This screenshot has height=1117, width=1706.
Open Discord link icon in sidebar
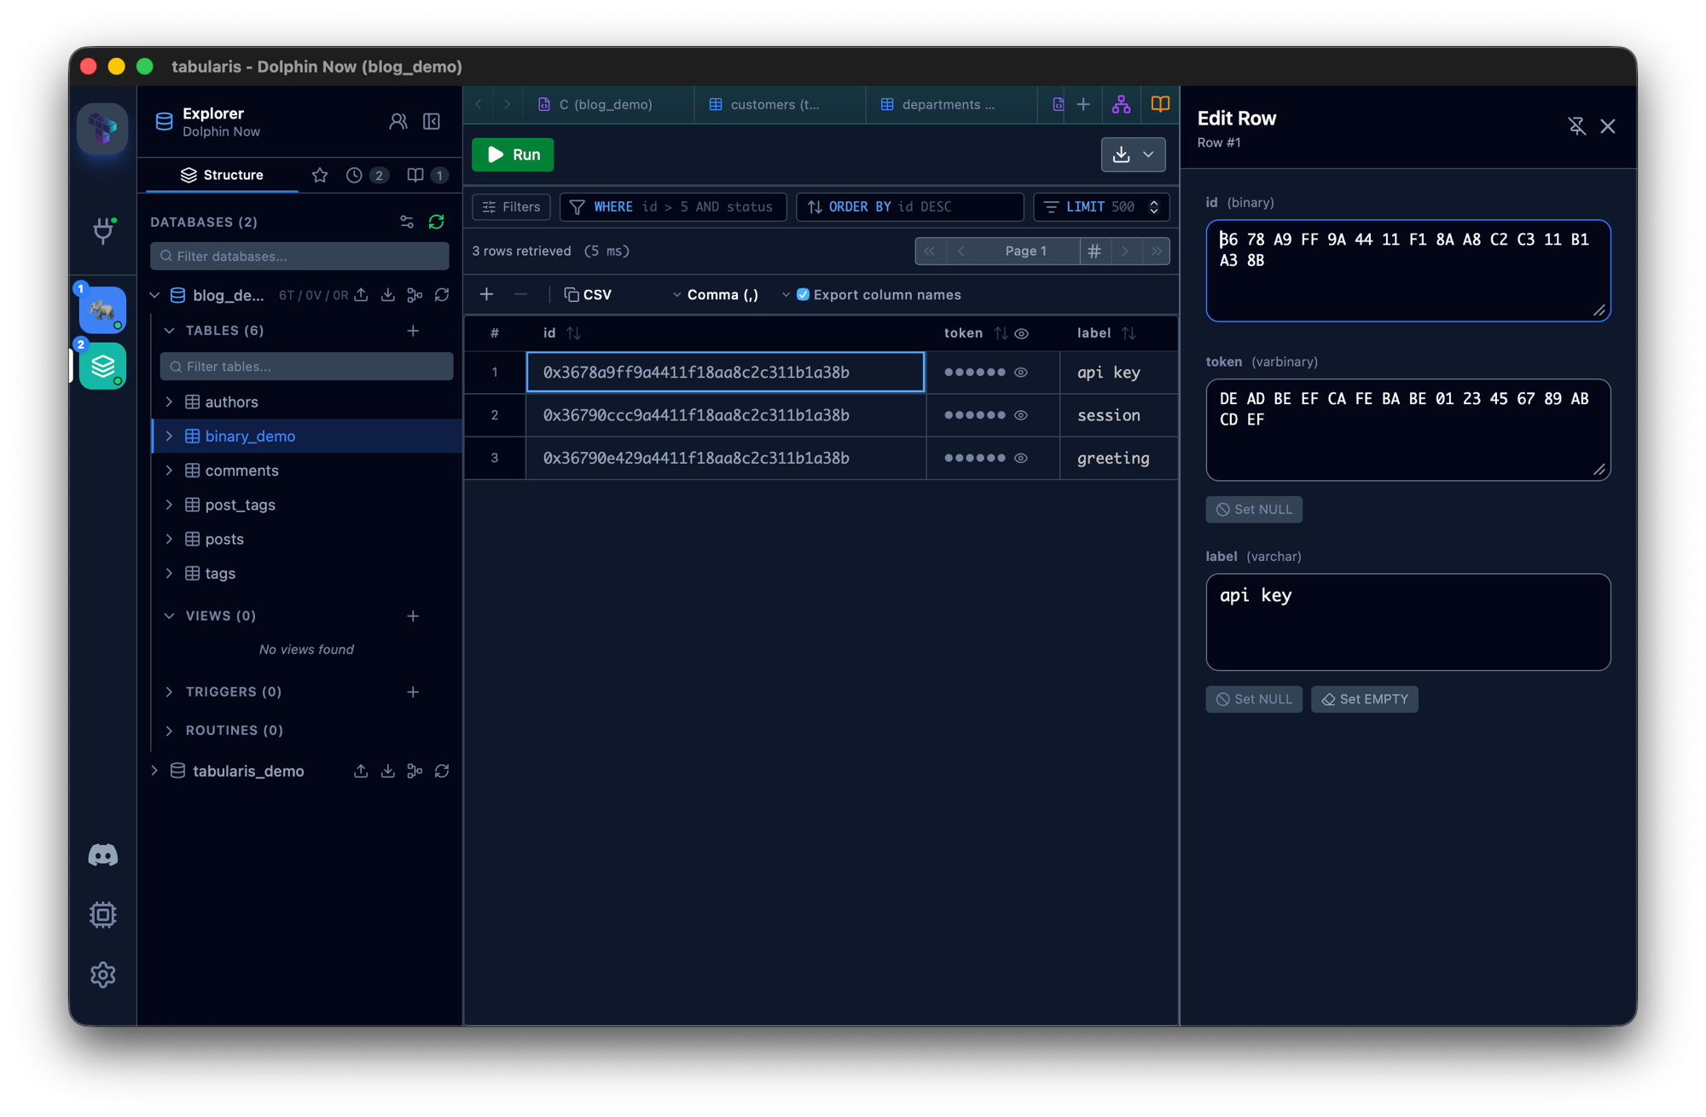[x=103, y=854]
